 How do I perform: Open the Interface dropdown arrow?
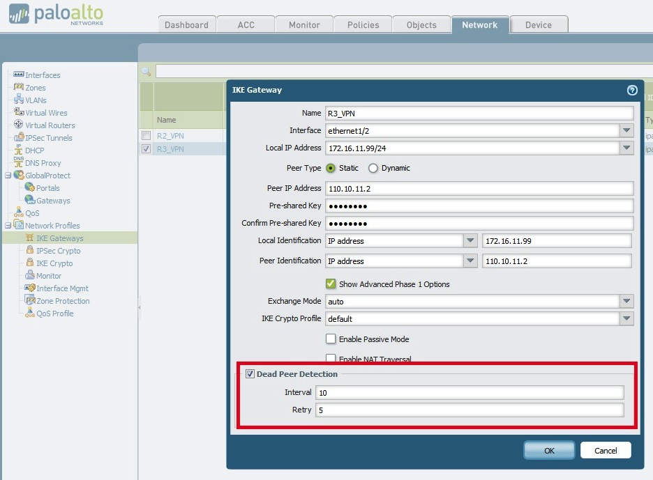(x=626, y=130)
